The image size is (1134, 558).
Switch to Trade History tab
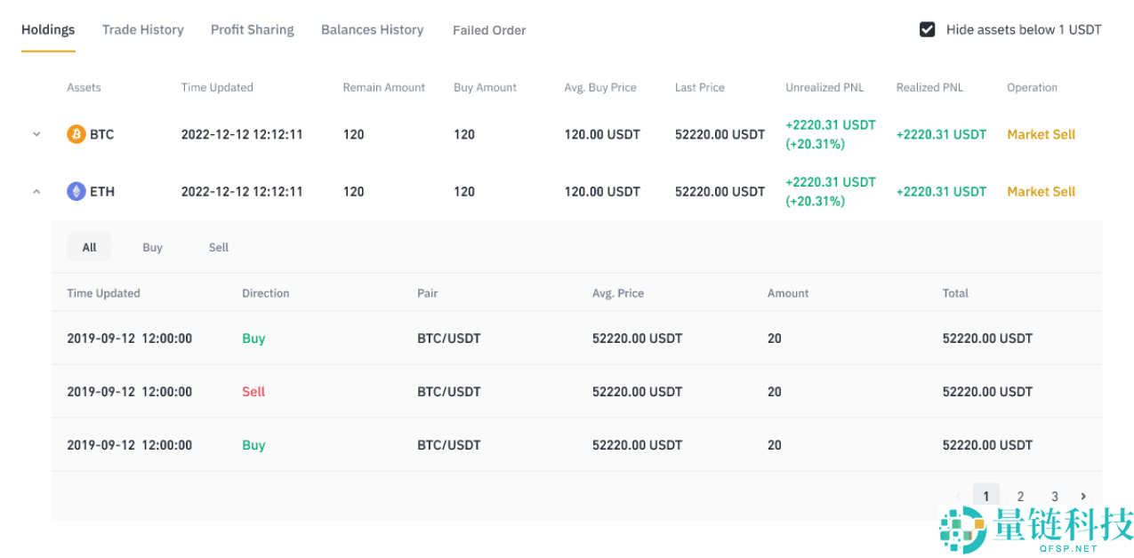pyautogui.click(x=142, y=29)
